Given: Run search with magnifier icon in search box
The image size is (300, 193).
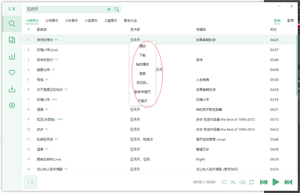Looking at the screenshot, I should [116, 9].
